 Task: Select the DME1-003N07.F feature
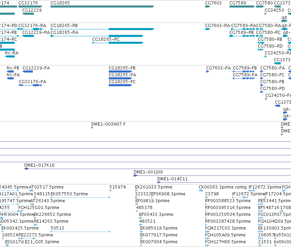pos(92,128)
